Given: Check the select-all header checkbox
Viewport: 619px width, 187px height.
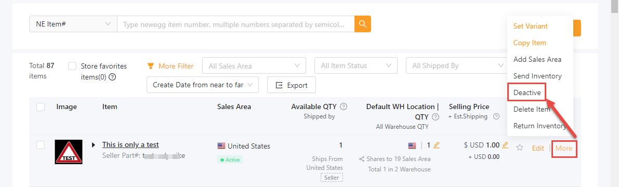Looking at the screenshot, I should pos(41,107).
